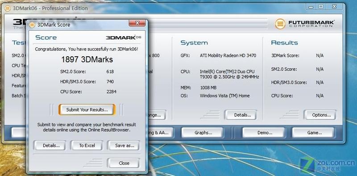The image size is (357, 176).
Task: Click the Intel Core 2 Duo CPU text
Action: tap(229, 74)
